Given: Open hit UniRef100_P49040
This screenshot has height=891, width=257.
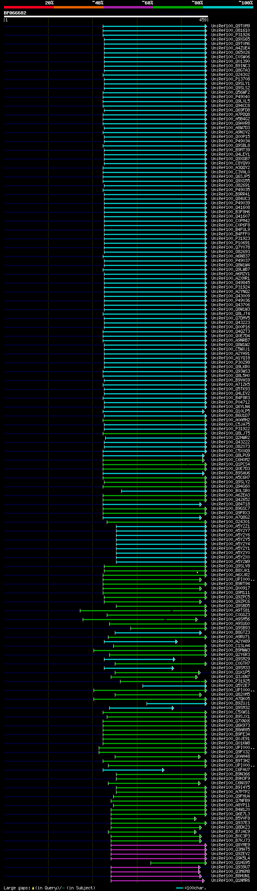Looking at the screenshot, I should [x=230, y=97].
